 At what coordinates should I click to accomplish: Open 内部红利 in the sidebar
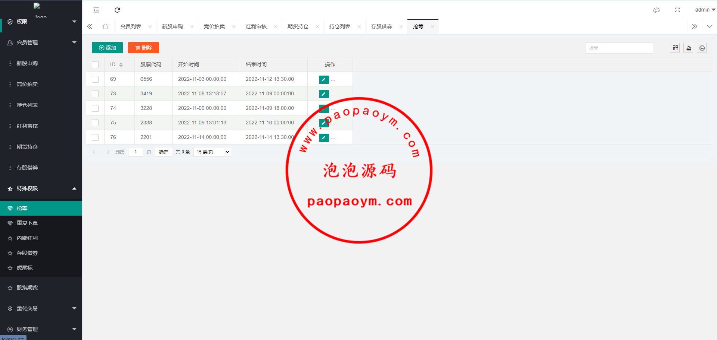coord(41,238)
